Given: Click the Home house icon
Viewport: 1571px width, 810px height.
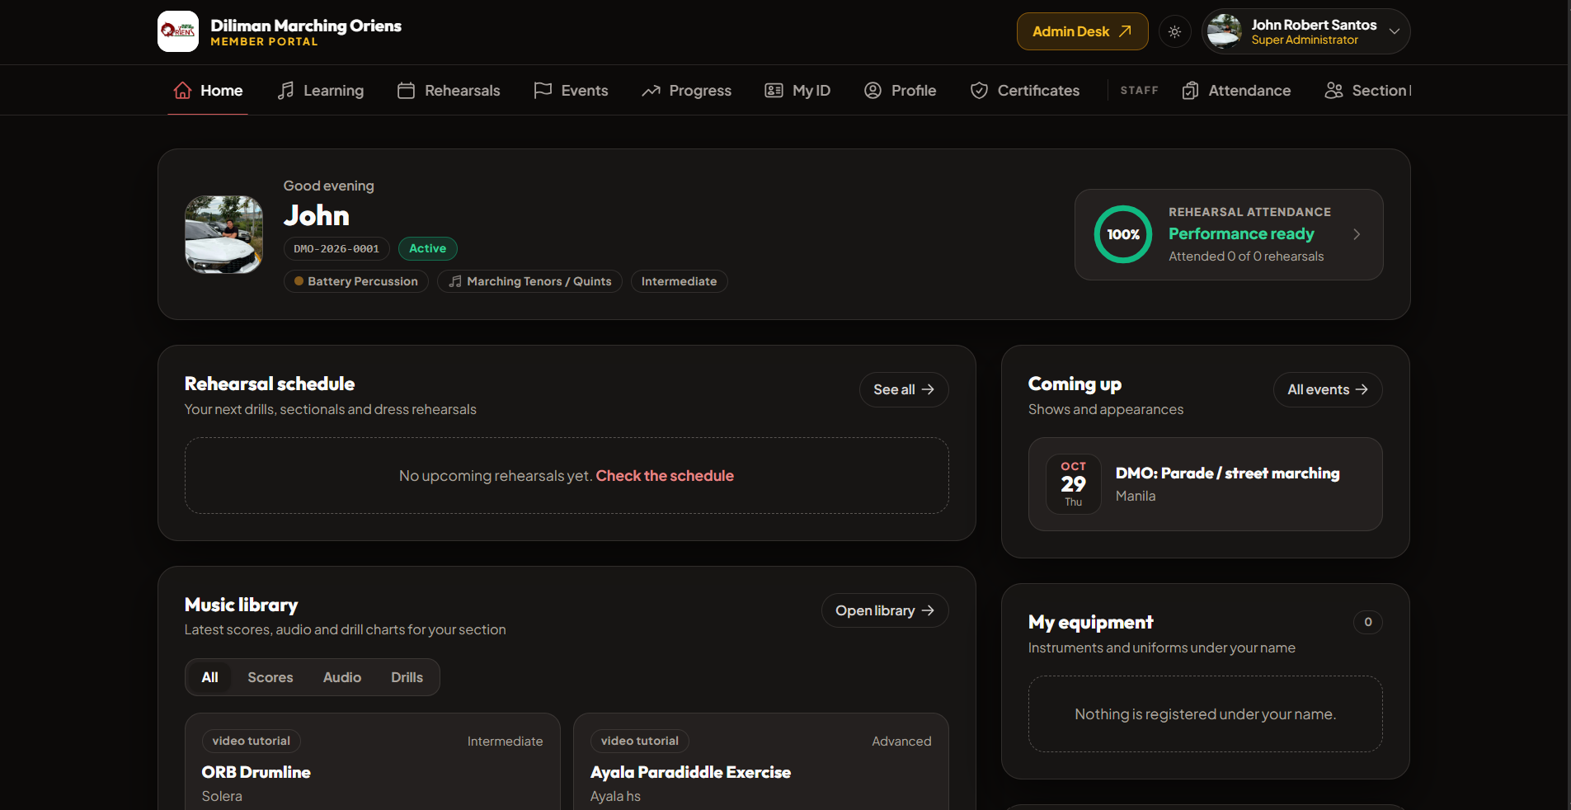Looking at the screenshot, I should pyautogui.click(x=183, y=90).
